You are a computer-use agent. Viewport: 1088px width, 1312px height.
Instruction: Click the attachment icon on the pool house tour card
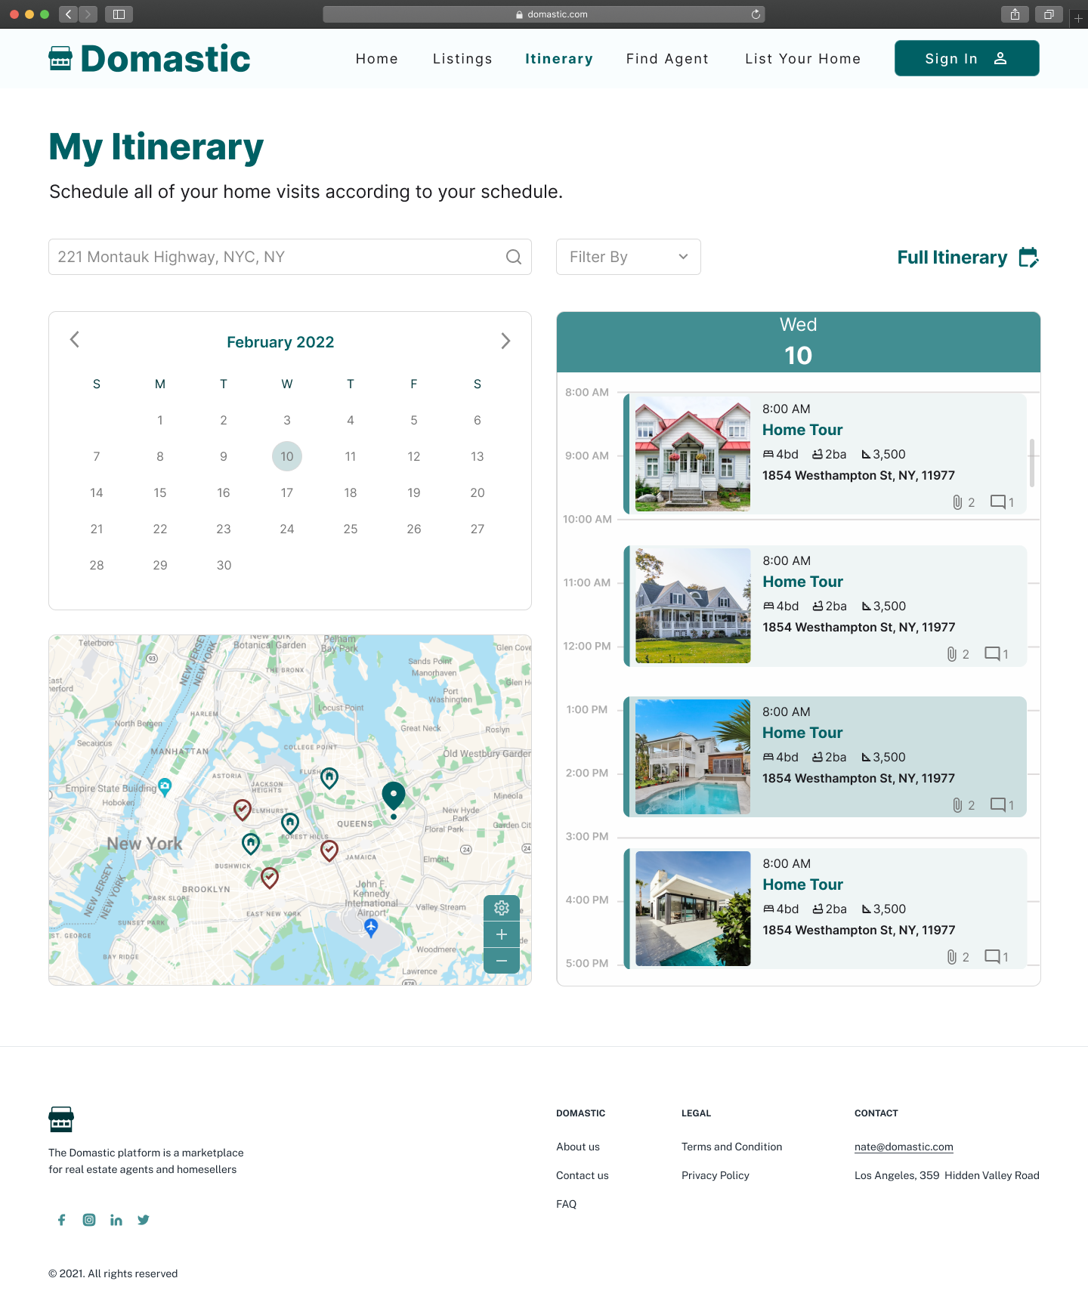(x=957, y=805)
